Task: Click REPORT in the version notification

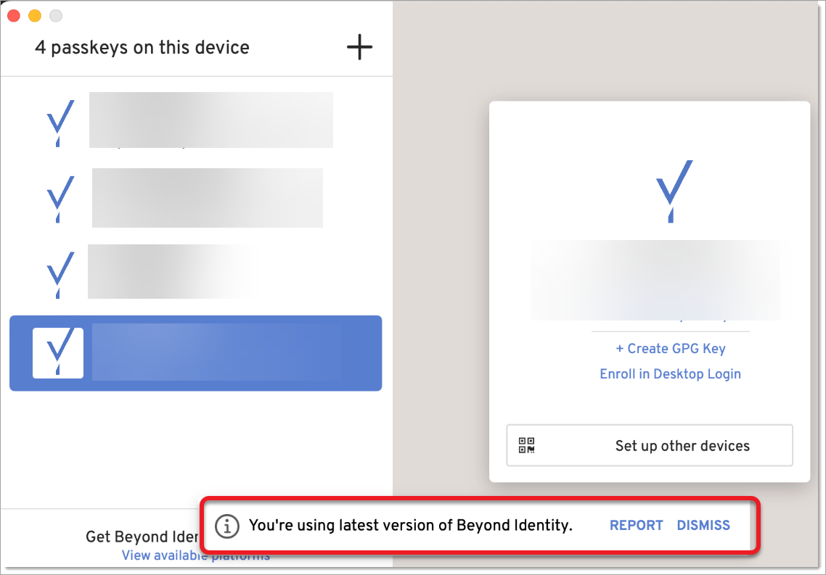Action: click(636, 526)
